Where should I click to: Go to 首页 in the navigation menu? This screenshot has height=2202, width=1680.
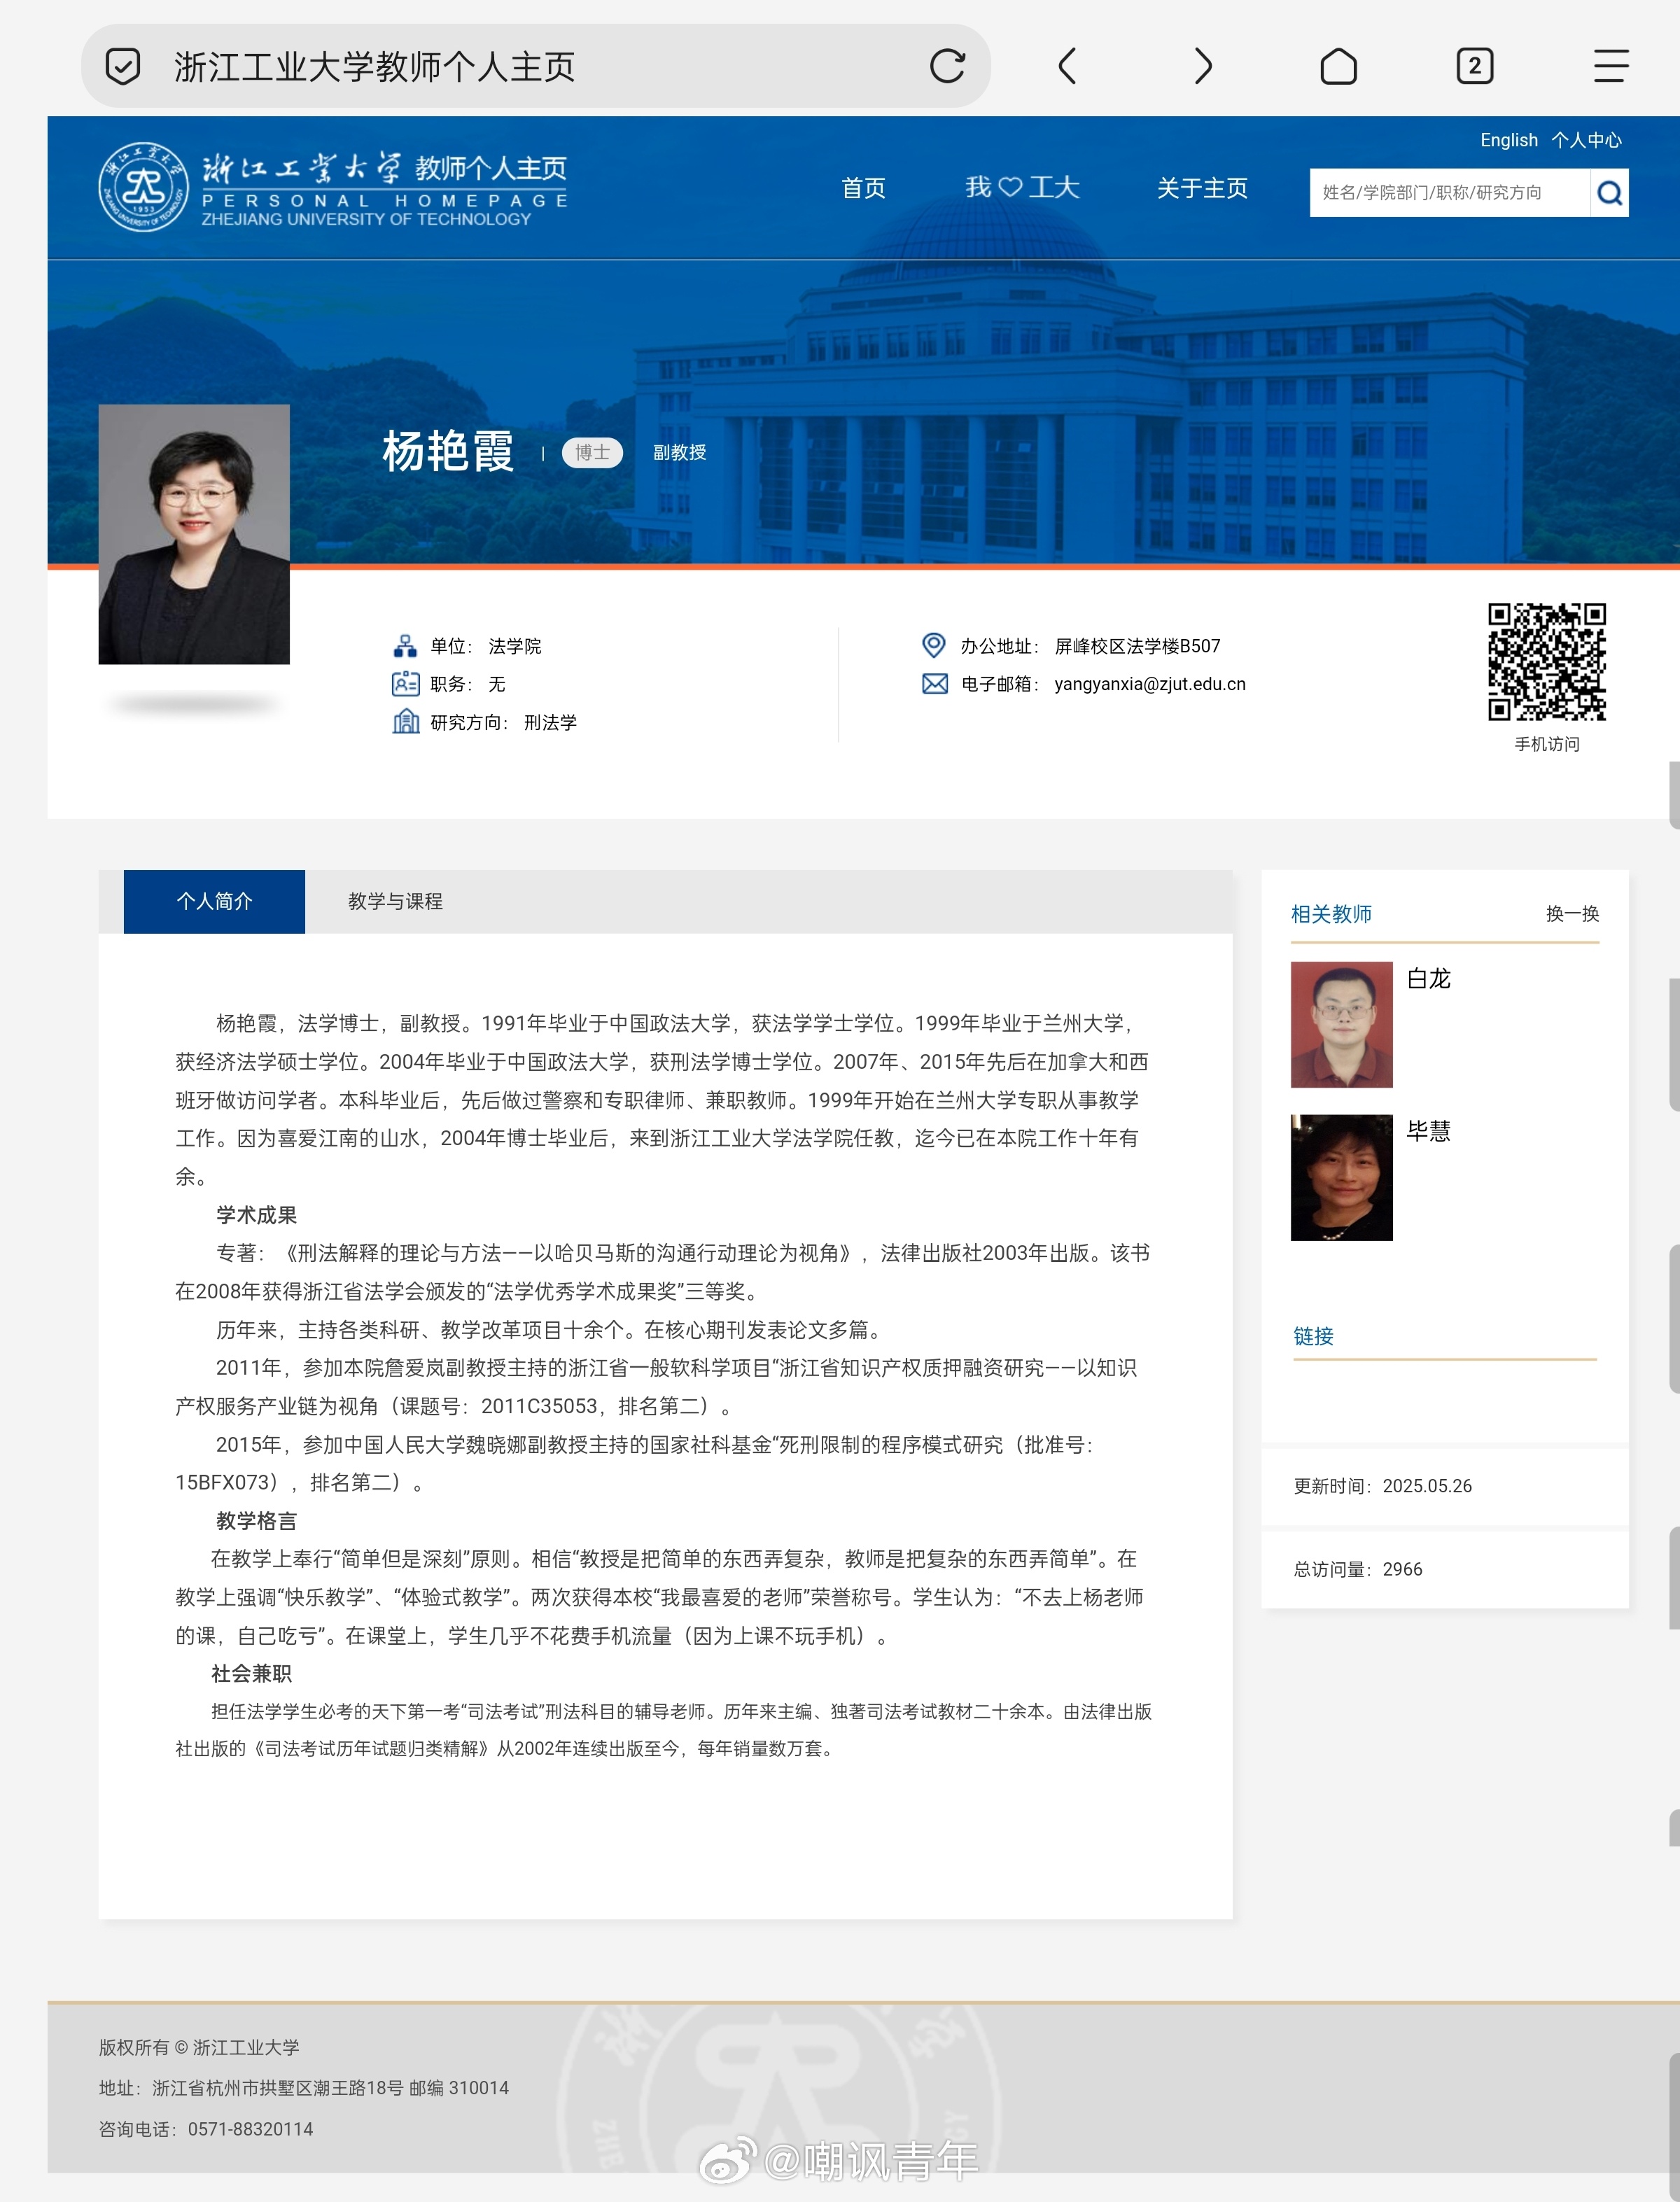(863, 188)
